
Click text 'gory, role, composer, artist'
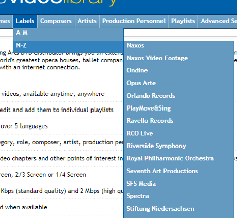point(41,142)
